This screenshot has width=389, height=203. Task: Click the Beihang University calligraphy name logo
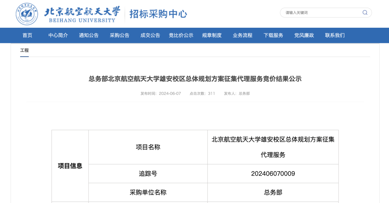[x=82, y=14]
